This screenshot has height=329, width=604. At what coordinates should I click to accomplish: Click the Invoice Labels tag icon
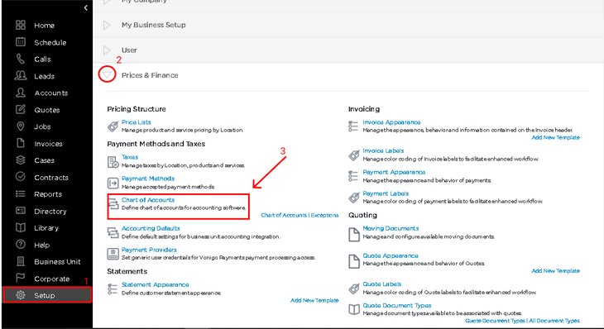tap(354, 155)
